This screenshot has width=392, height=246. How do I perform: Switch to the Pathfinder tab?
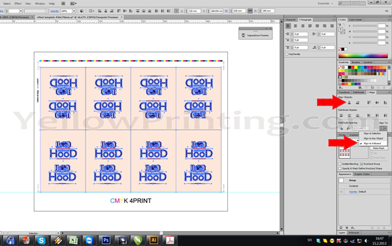coord(359,93)
